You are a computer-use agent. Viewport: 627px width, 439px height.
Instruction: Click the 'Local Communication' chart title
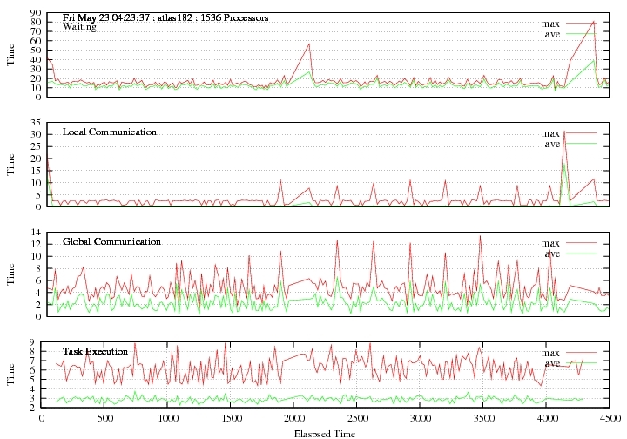(110, 132)
